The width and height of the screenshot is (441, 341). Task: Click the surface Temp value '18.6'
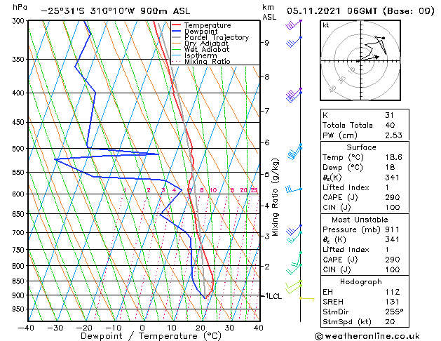394,157
